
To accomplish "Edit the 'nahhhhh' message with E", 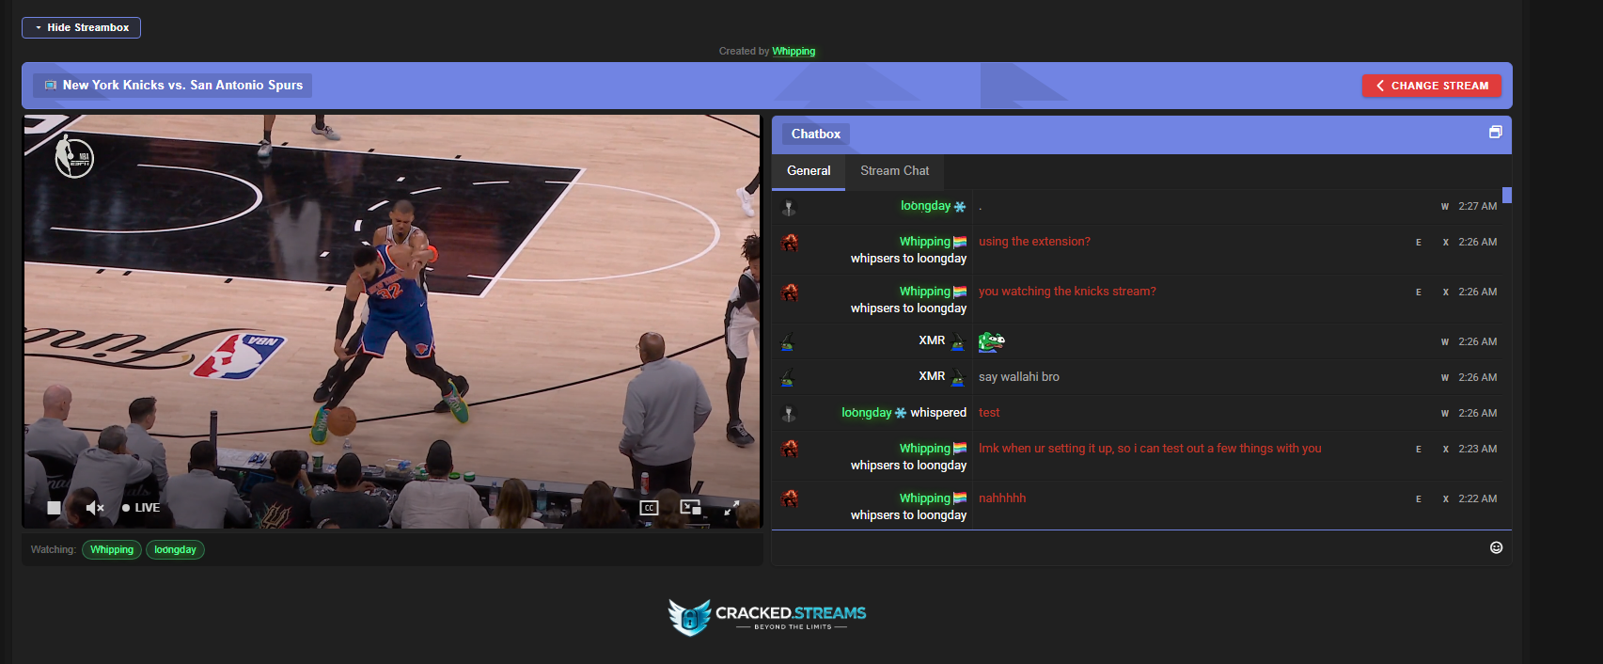I will click(1419, 499).
